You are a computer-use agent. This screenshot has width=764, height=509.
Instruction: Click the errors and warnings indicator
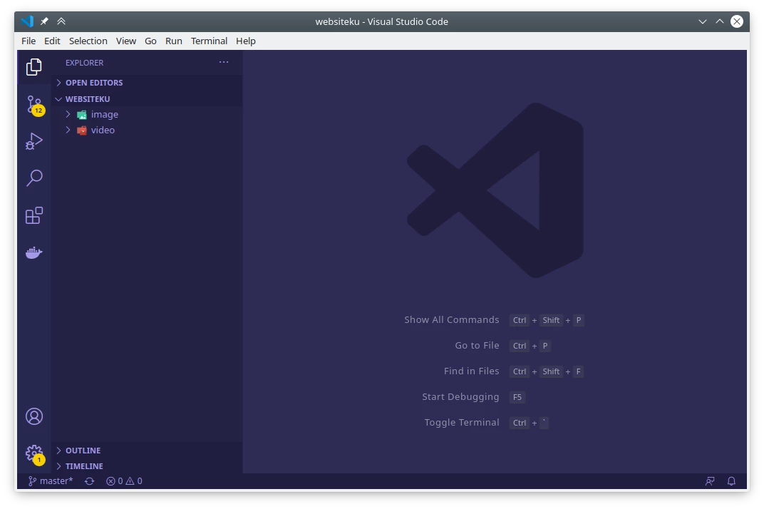(x=123, y=480)
